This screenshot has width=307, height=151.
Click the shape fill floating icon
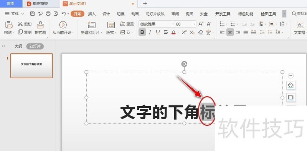[291, 85]
